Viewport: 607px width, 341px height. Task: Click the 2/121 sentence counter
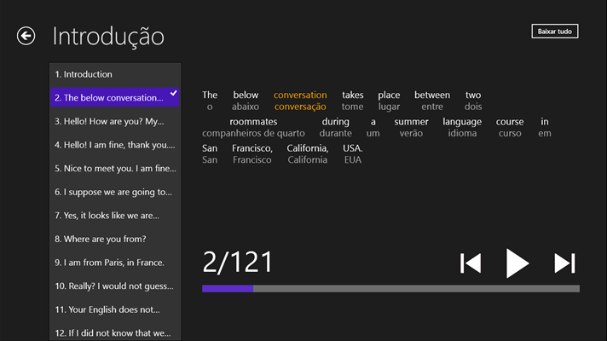click(238, 262)
